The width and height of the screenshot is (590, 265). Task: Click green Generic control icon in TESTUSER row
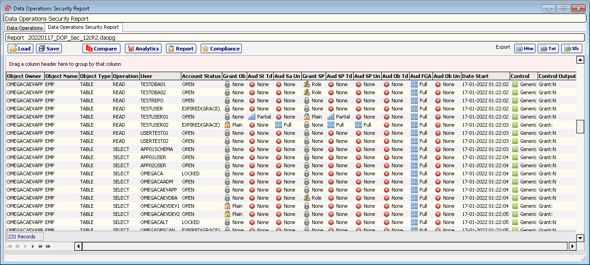515,109
